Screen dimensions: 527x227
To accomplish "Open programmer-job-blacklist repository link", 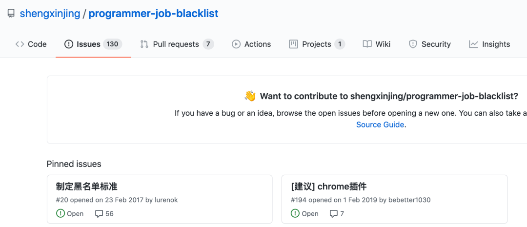I will tap(153, 14).
